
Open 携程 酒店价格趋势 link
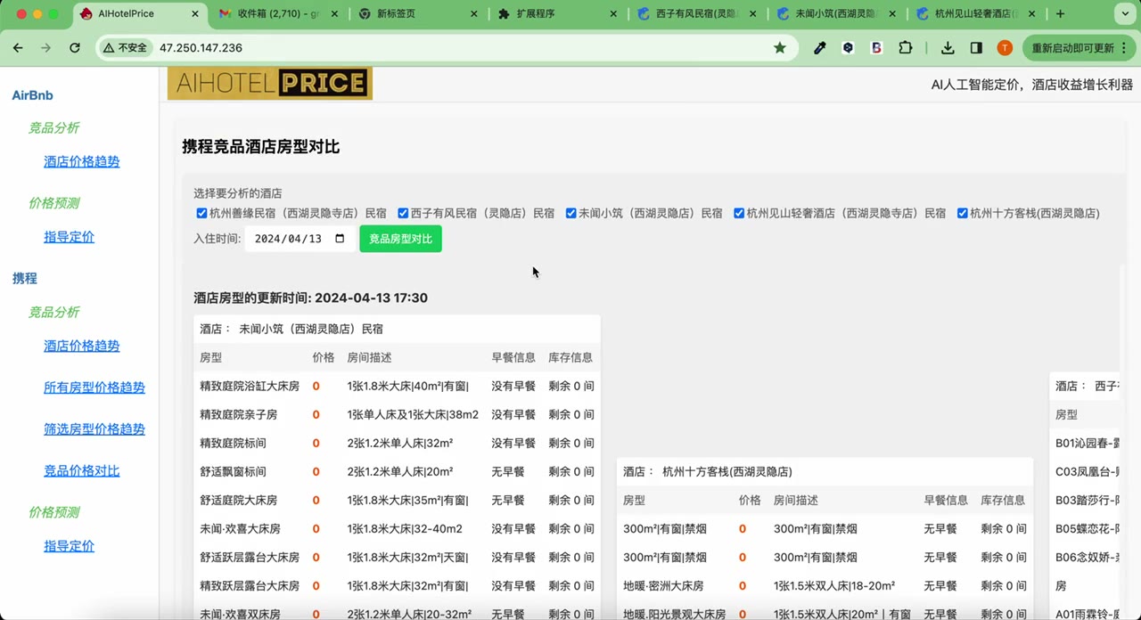click(82, 346)
